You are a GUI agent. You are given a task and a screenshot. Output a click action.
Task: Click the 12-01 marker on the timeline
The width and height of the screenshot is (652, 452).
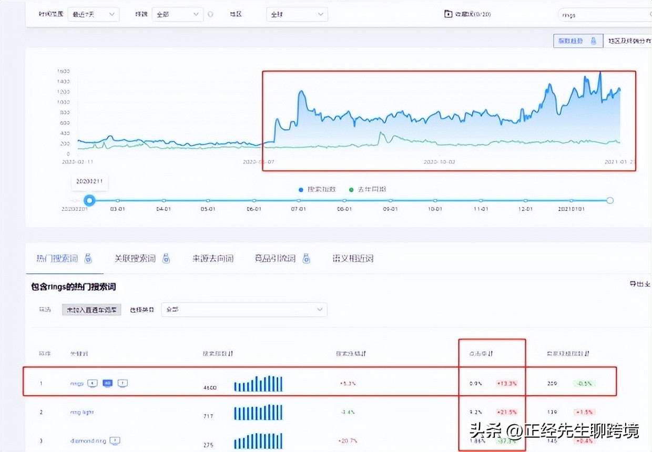(525, 200)
